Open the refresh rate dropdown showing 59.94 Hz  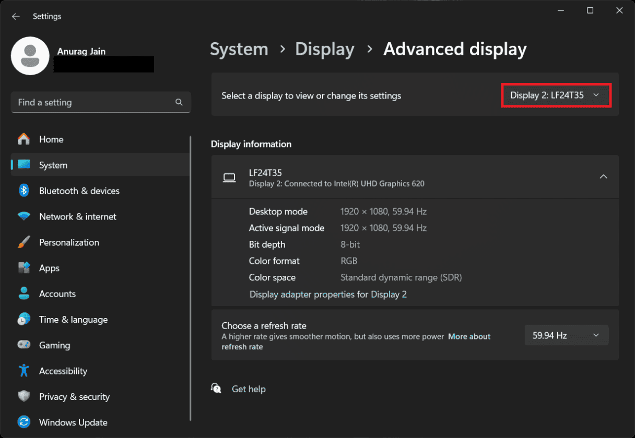566,335
